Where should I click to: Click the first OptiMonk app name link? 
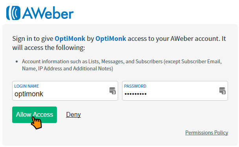point(70,39)
